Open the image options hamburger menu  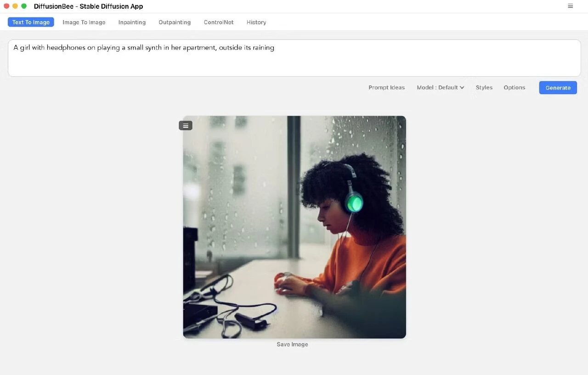pyautogui.click(x=186, y=126)
